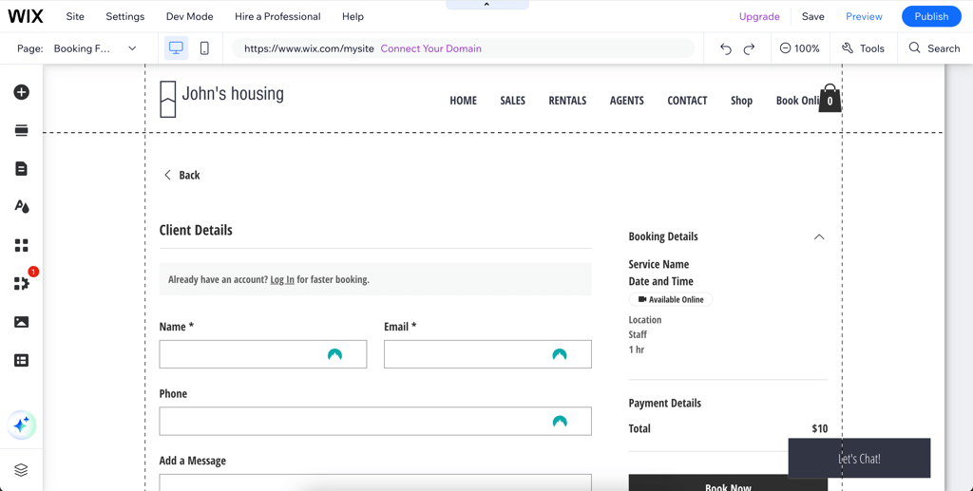This screenshot has height=491, width=973.
Task: Open Hire a Professional menu
Action: click(x=277, y=17)
